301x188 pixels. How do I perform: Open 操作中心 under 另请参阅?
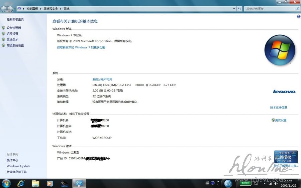[x=12, y=160]
